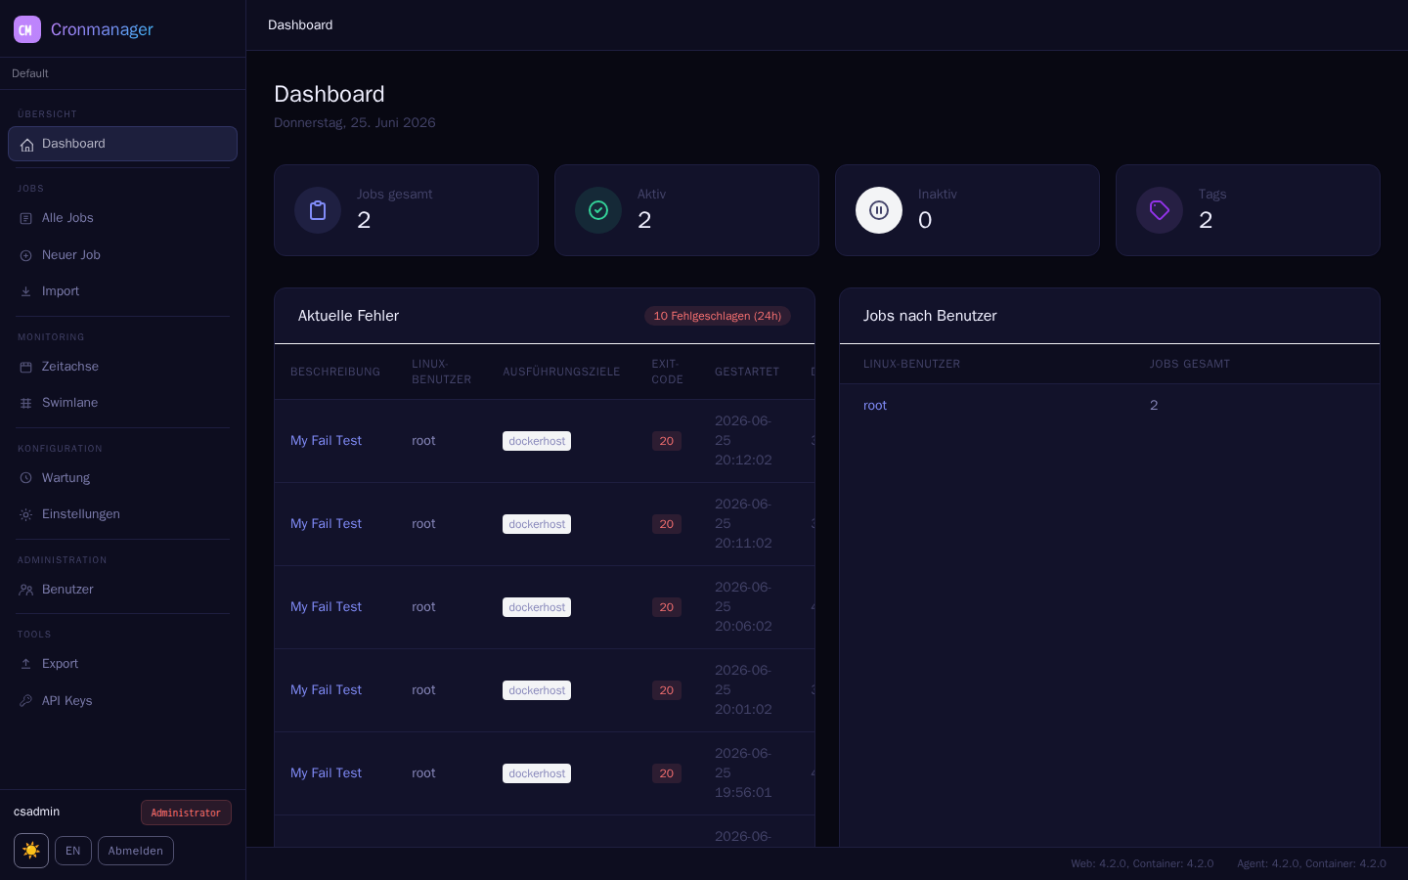Open the Benutzer administration entry

coord(122,590)
